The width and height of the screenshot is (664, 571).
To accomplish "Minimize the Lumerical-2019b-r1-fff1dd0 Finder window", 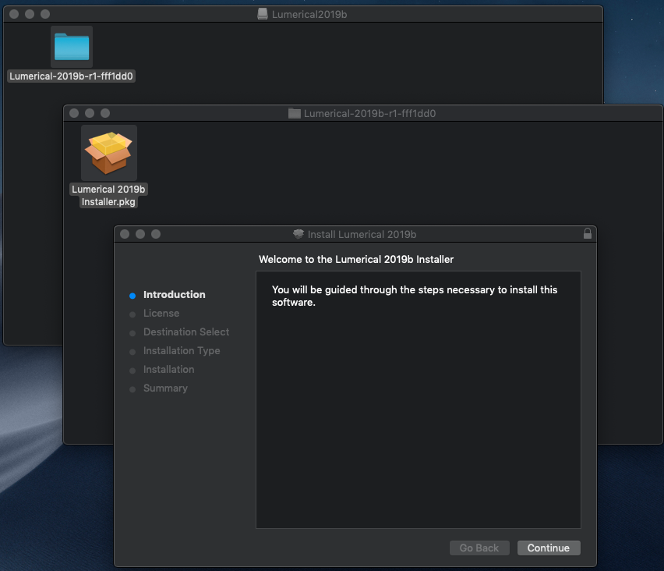I will (x=90, y=113).
